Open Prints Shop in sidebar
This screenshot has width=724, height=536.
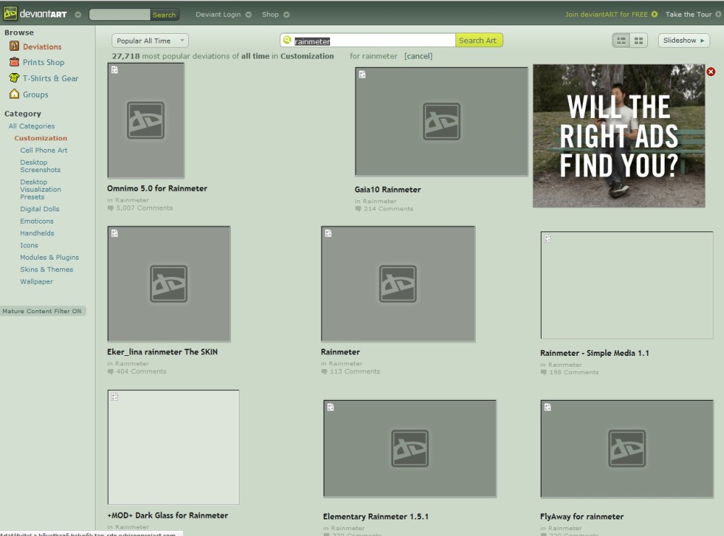click(x=43, y=62)
